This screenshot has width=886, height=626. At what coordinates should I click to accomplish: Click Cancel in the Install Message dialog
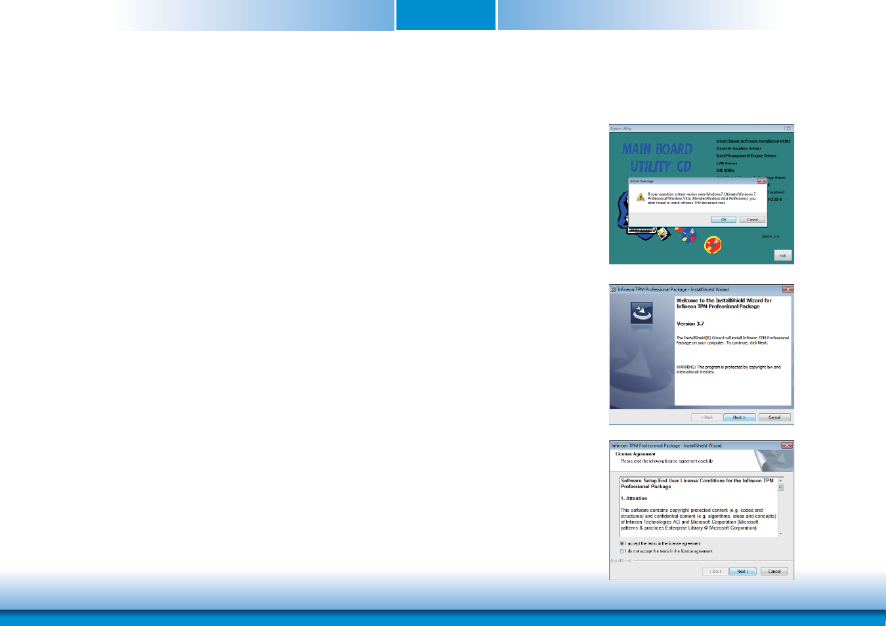752,220
